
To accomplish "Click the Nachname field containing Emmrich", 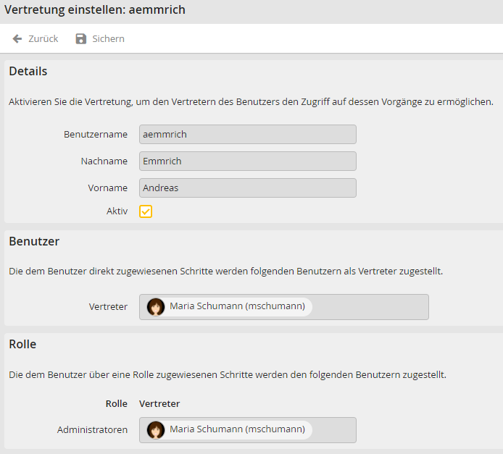I will tap(247, 161).
